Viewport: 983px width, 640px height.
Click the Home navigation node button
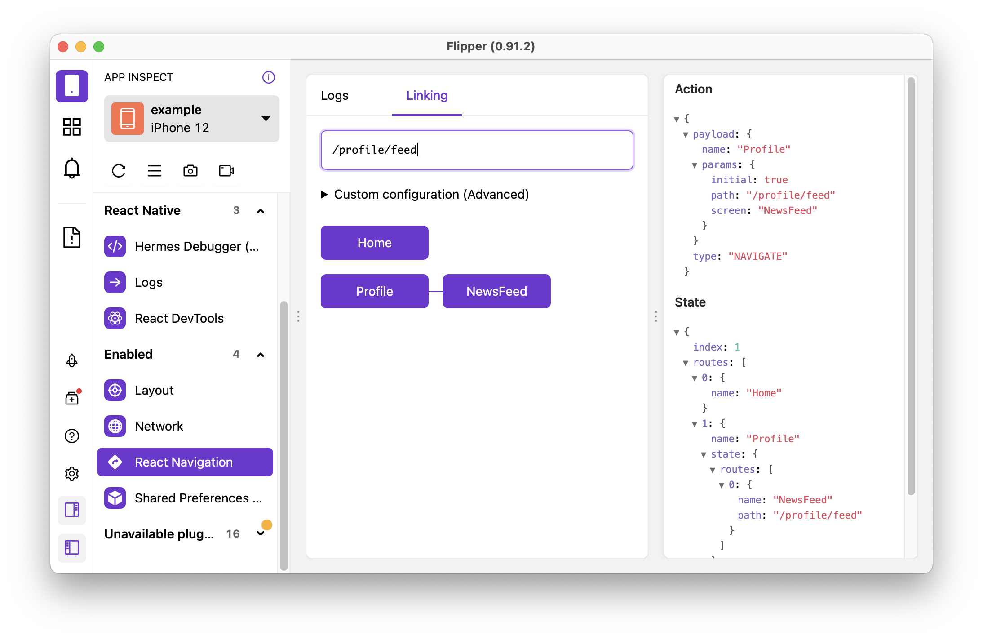[x=374, y=242]
